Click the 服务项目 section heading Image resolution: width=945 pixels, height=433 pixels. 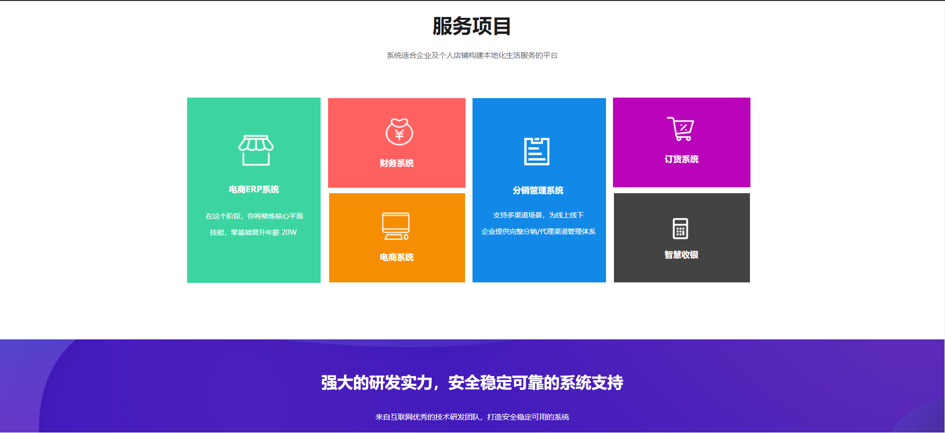pos(472,26)
